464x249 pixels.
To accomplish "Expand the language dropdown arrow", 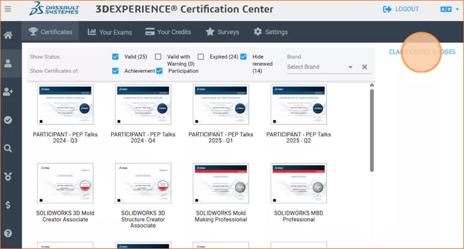I will click(457, 9).
